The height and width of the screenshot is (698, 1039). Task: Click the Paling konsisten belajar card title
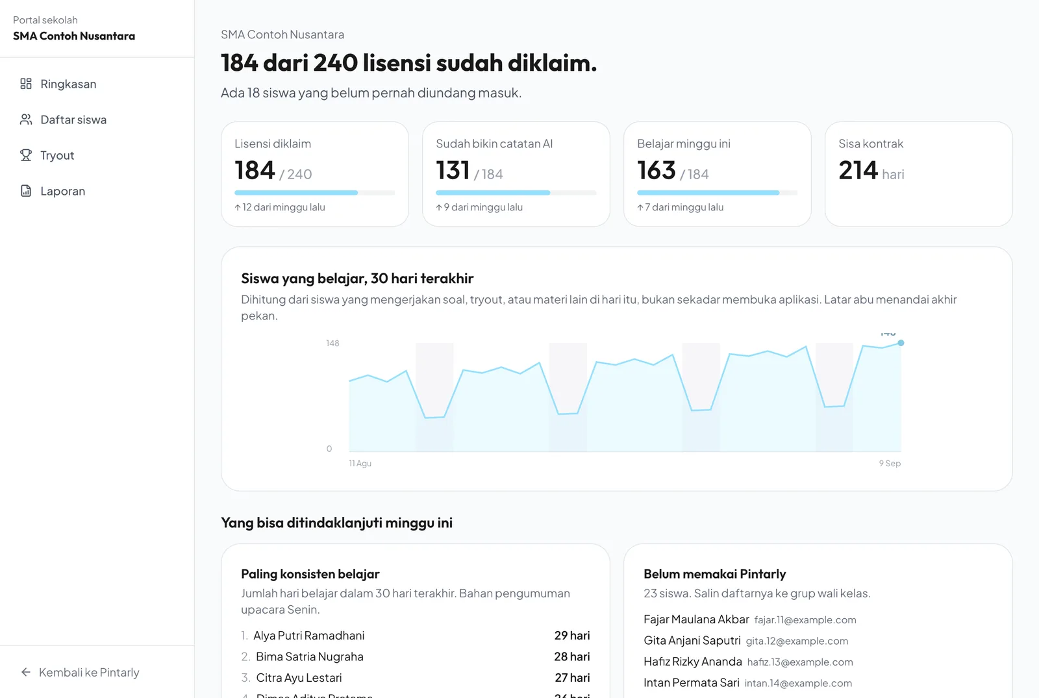click(x=310, y=574)
